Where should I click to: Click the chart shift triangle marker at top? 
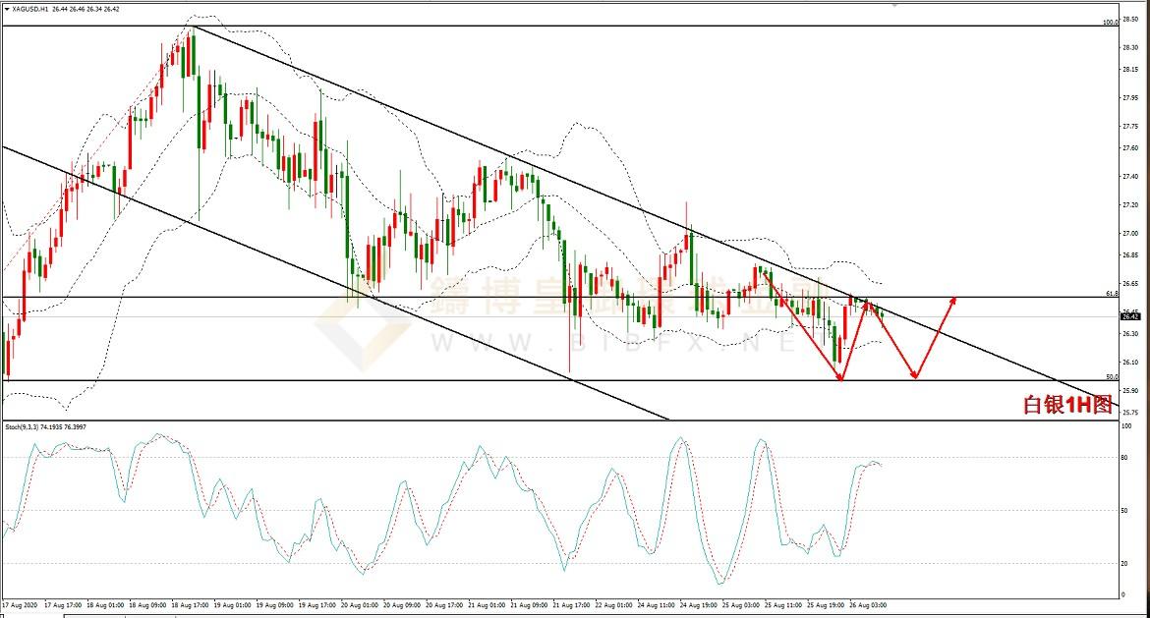pyautogui.click(x=894, y=4)
